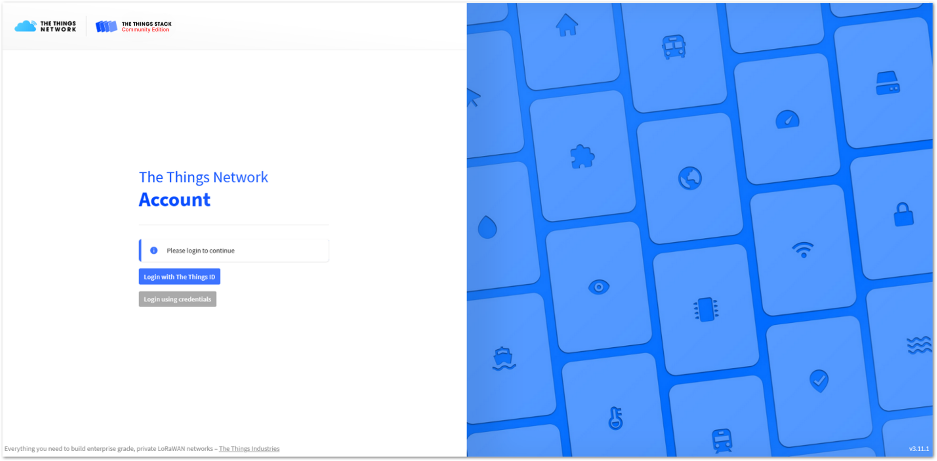
Task: Click the globe icon tile
Action: [690, 178]
